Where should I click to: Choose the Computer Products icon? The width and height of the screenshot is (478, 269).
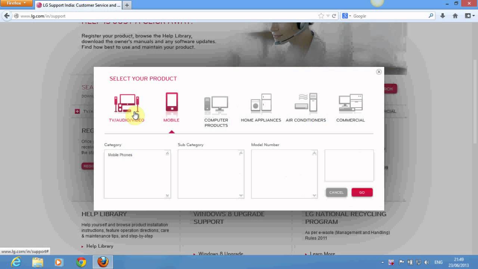tap(216, 105)
